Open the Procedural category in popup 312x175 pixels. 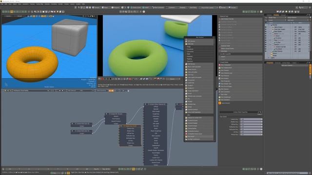(x=199, y=49)
